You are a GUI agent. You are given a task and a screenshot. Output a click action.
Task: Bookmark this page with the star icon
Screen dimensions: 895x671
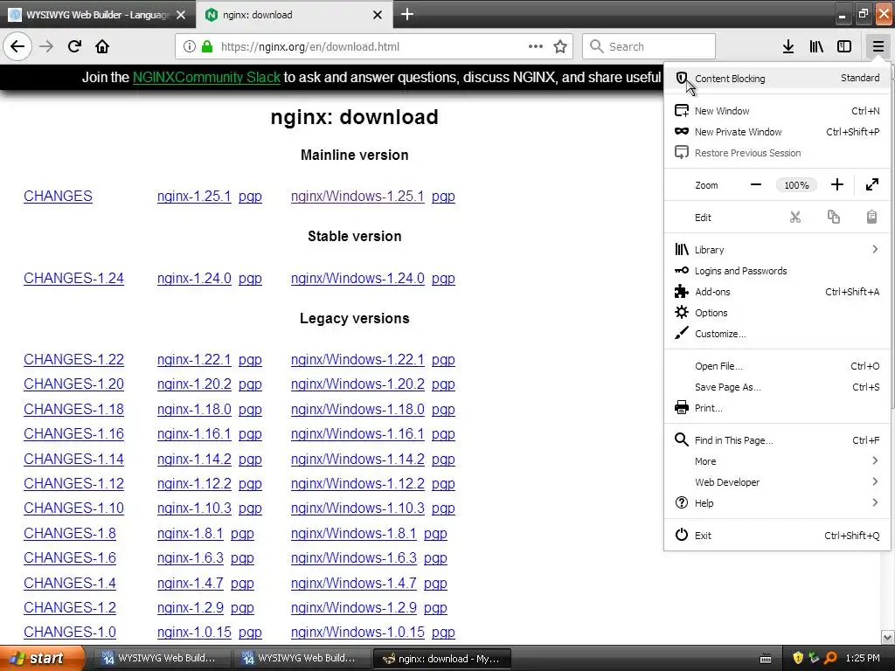point(560,46)
